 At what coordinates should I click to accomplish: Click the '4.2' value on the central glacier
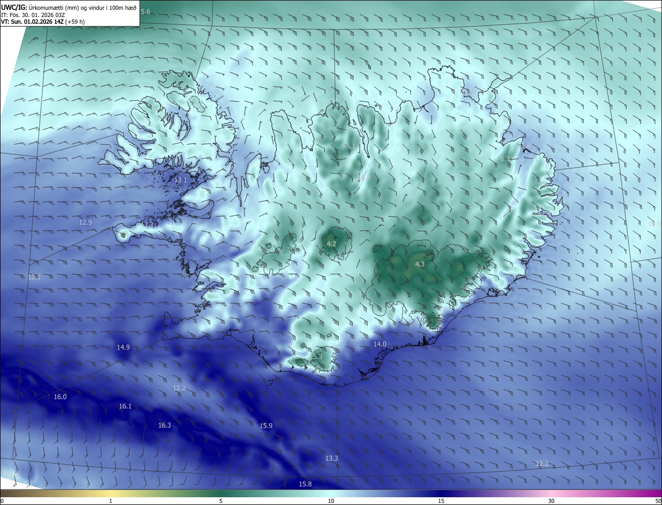[332, 244]
